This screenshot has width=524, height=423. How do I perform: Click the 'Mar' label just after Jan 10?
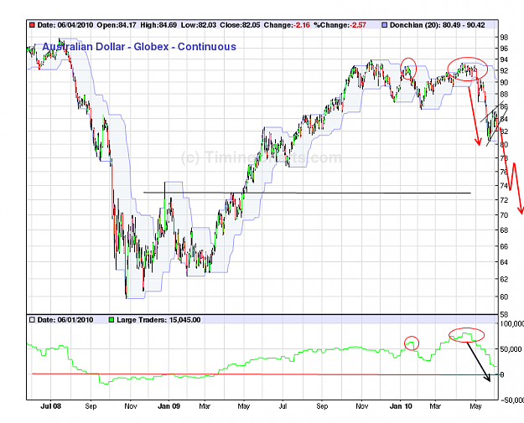pyautogui.click(x=435, y=406)
